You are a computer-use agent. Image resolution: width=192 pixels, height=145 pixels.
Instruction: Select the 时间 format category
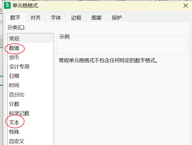point(14,85)
